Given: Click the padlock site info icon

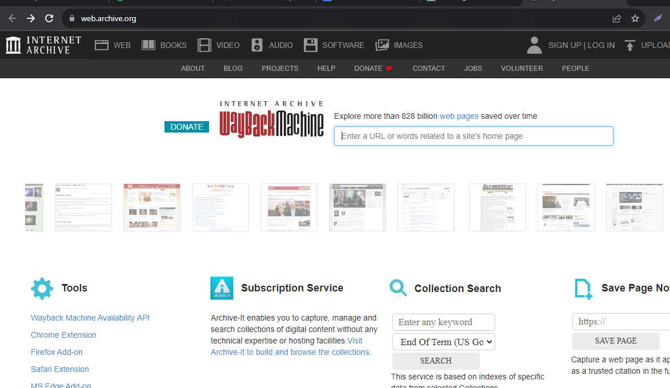Looking at the screenshot, I should [x=72, y=18].
